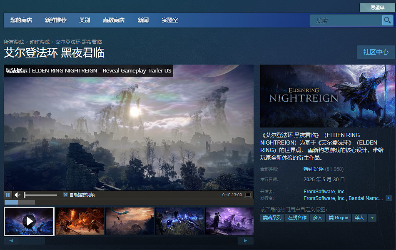
Task: Click the play overlay on the first thumbnail
Action: (x=29, y=221)
